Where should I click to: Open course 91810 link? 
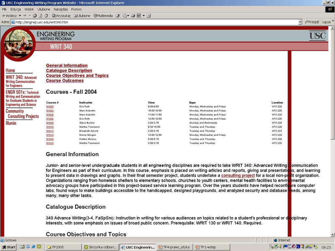(50, 127)
